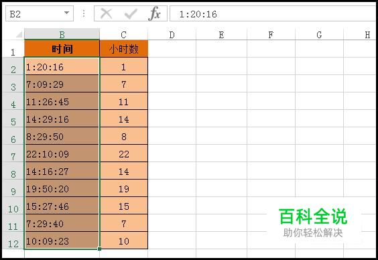Click hours cell 7 beside 7:29:40
Viewport: 378px width, 260px height.
click(x=124, y=223)
